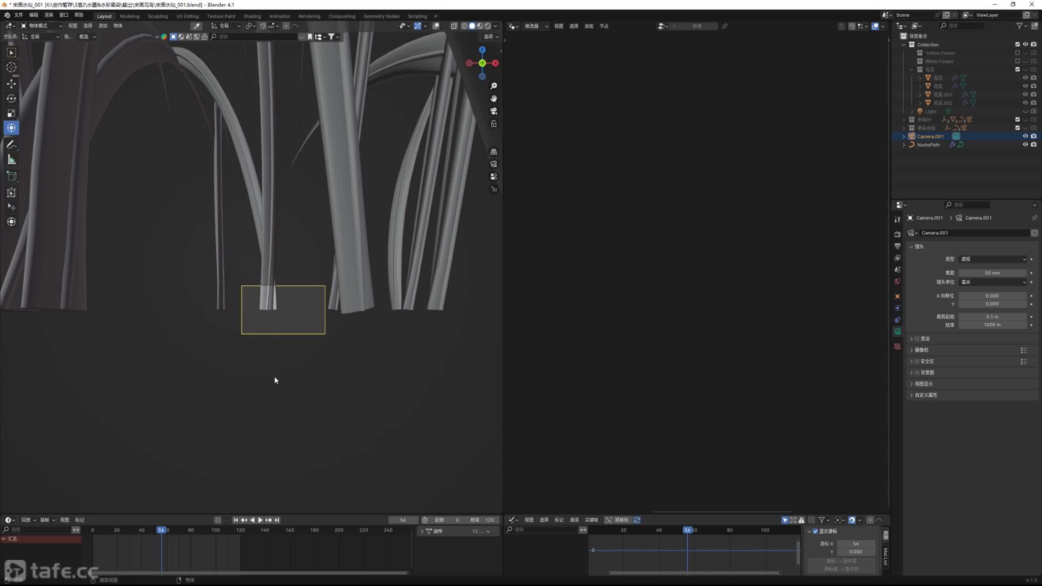Screen dimensions: 1042x586
Task: Activate the Annotate pencil tool
Action: pyautogui.click(x=11, y=145)
